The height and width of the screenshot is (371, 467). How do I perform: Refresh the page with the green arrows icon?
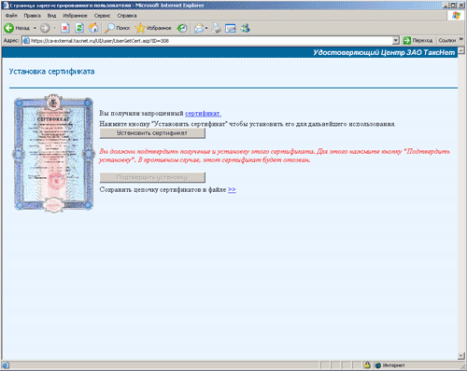click(79, 28)
